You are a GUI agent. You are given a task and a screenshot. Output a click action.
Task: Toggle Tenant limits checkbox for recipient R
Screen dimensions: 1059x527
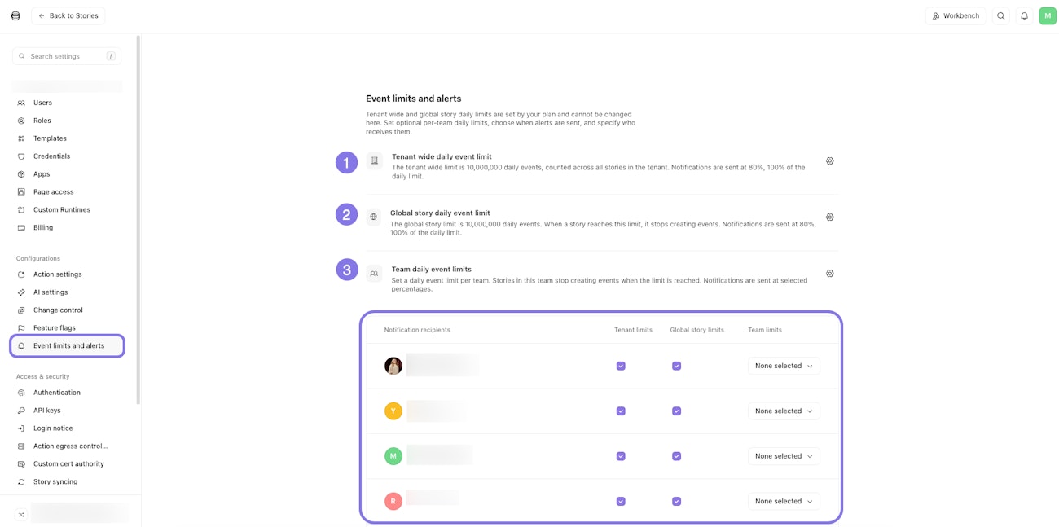[x=621, y=502]
